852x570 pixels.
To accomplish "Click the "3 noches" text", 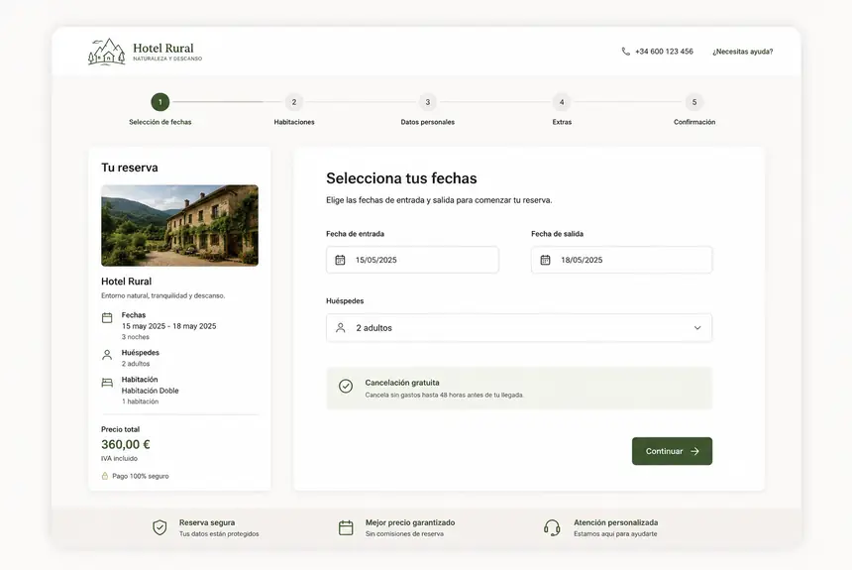I will tap(136, 337).
